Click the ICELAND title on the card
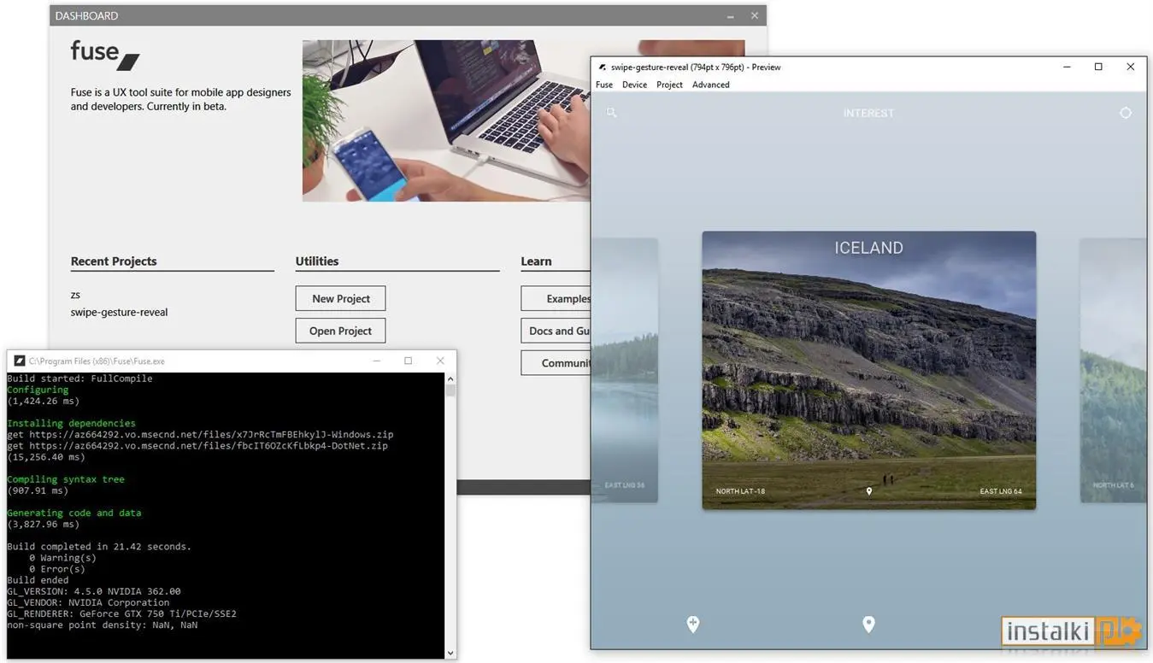Viewport: 1153px width, 663px height. [x=868, y=248]
